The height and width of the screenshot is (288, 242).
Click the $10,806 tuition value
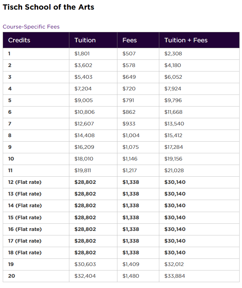tap(84, 112)
